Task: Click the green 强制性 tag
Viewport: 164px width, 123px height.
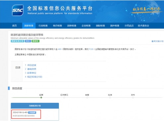Action: pyautogui.click(x=35, y=41)
